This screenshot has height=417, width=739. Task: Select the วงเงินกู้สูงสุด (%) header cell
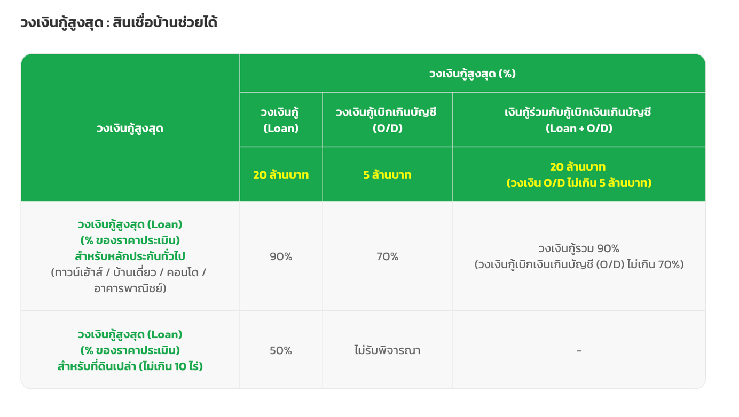pyautogui.click(x=473, y=74)
